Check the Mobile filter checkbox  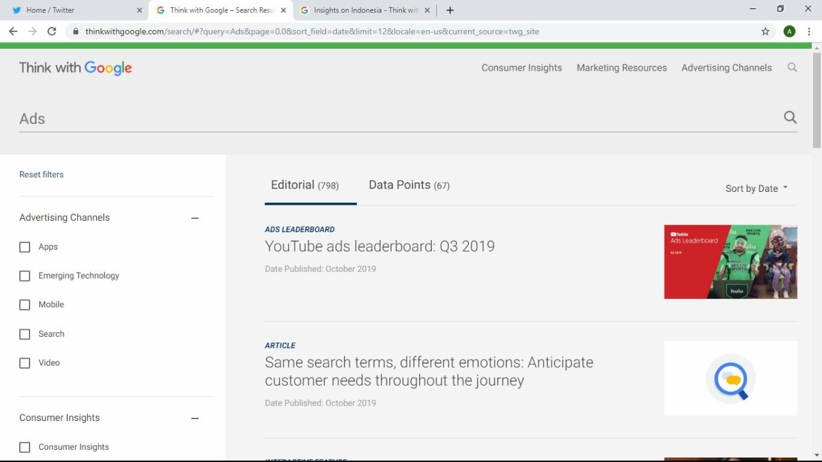[24, 305]
